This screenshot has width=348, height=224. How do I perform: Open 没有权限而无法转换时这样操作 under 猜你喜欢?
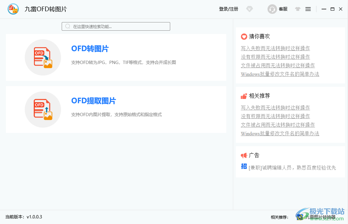tap(275, 57)
